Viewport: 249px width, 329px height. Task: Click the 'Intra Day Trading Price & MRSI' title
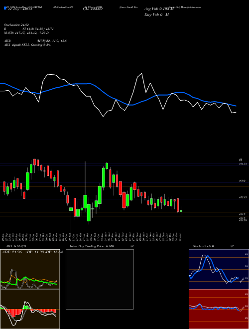click(102, 246)
